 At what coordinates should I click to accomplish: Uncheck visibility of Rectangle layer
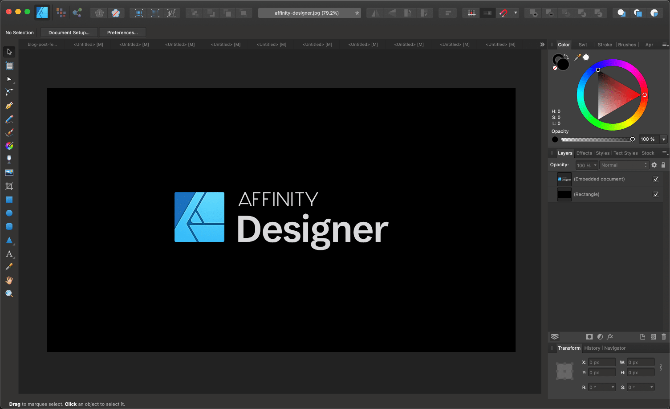656,194
